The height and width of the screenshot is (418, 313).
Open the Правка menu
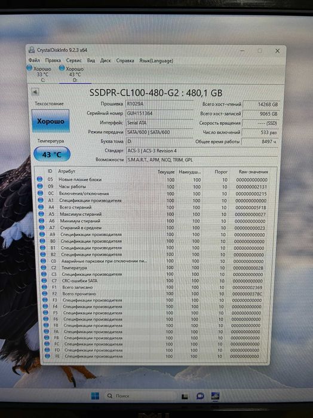53,60
